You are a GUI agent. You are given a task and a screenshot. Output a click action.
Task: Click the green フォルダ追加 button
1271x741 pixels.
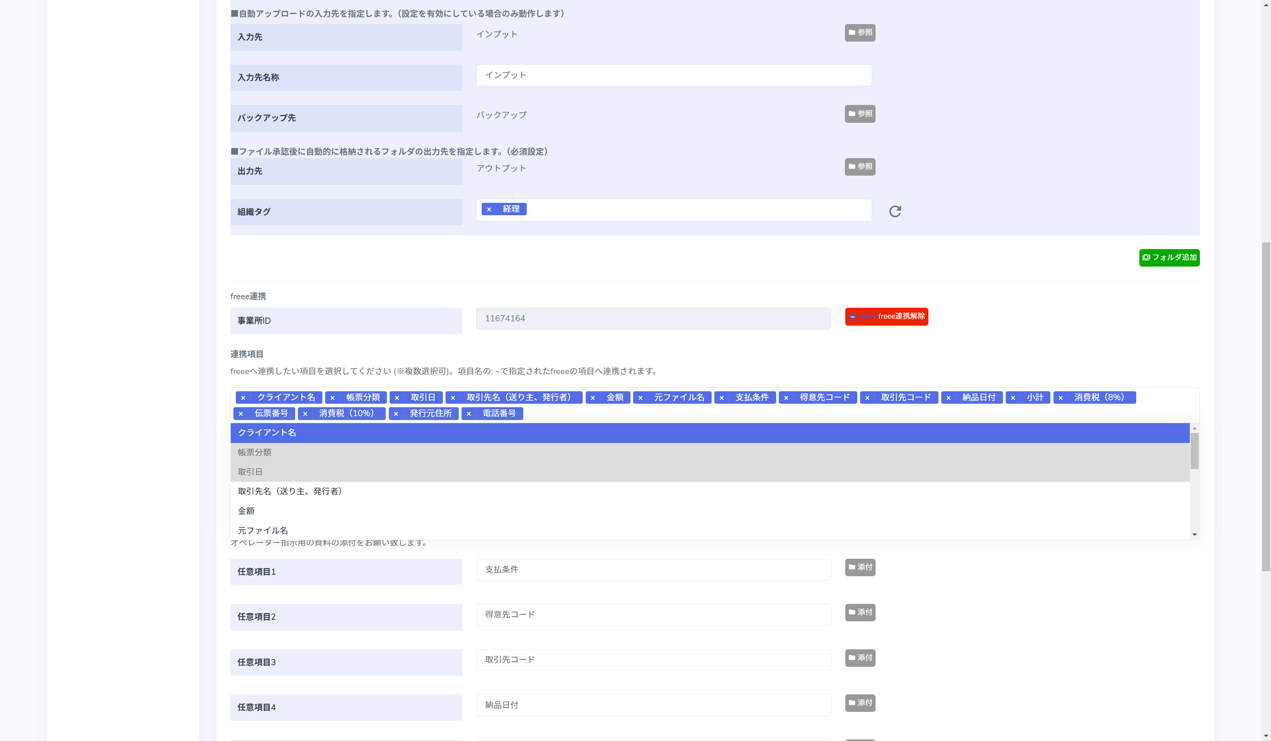(x=1168, y=258)
